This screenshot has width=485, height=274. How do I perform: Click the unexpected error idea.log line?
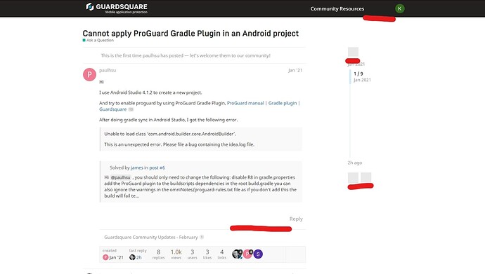[179, 144]
